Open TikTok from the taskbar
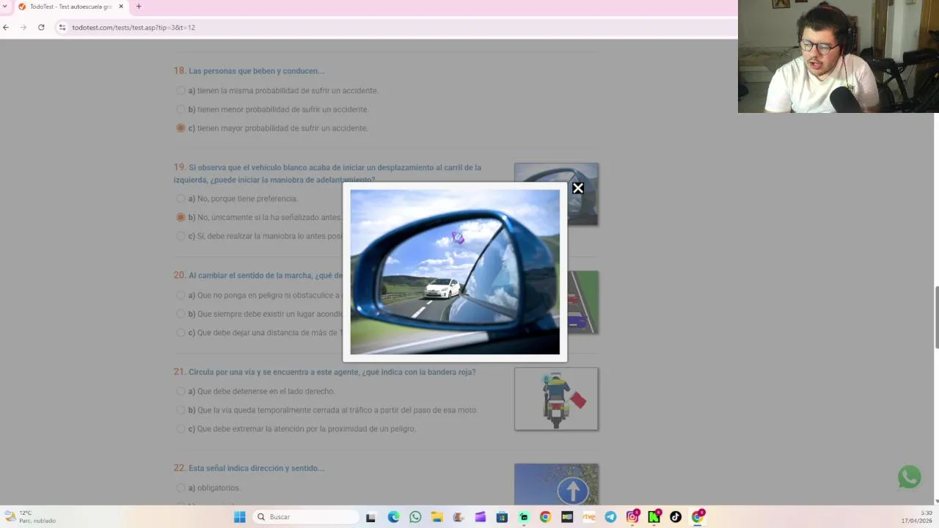 (x=676, y=517)
